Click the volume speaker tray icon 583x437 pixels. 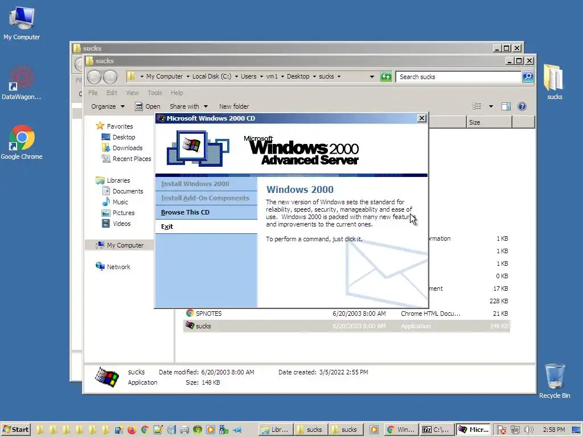(x=528, y=430)
